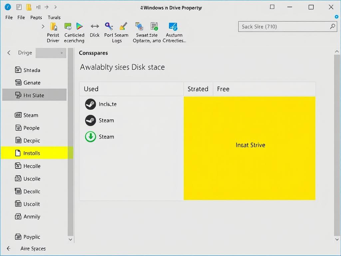Viewport: 341px width, 256px height.
Task: Select Instolls in the sidebar
Action: (x=32, y=153)
